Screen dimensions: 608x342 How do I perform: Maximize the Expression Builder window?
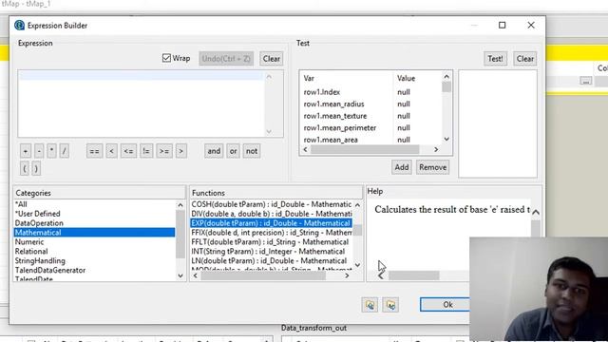pyautogui.click(x=503, y=26)
